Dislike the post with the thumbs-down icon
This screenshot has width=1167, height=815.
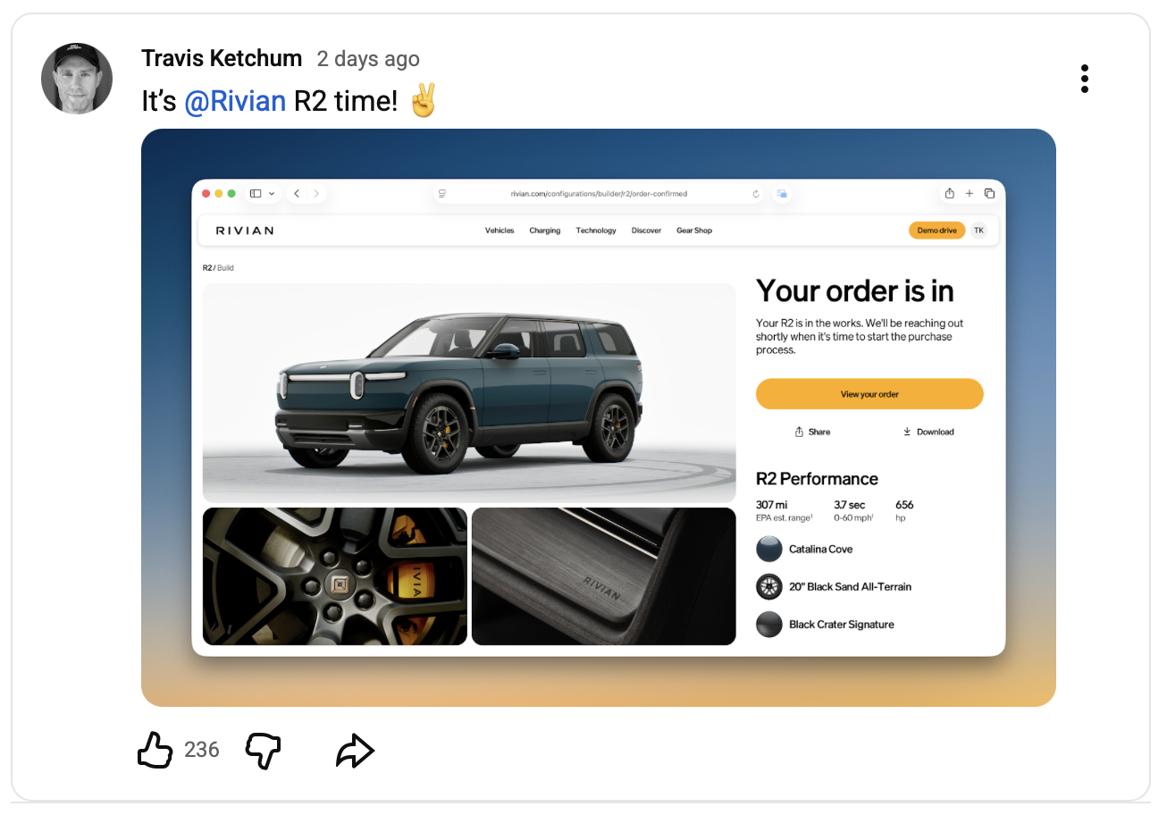[264, 750]
